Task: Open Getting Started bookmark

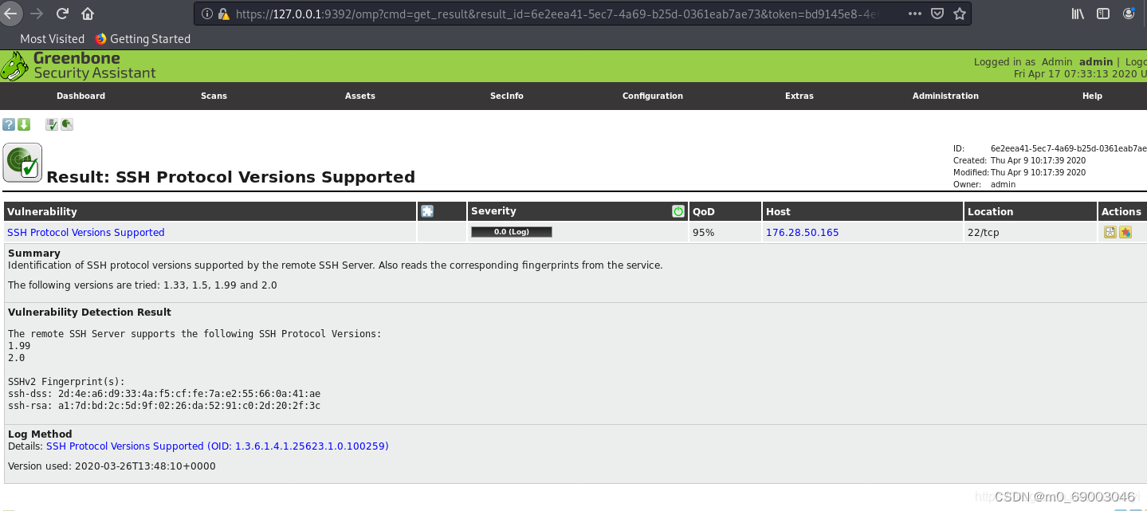Action: click(143, 38)
